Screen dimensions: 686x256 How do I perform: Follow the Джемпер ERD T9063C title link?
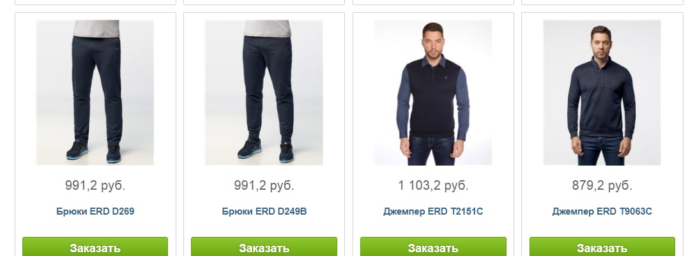(x=602, y=211)
